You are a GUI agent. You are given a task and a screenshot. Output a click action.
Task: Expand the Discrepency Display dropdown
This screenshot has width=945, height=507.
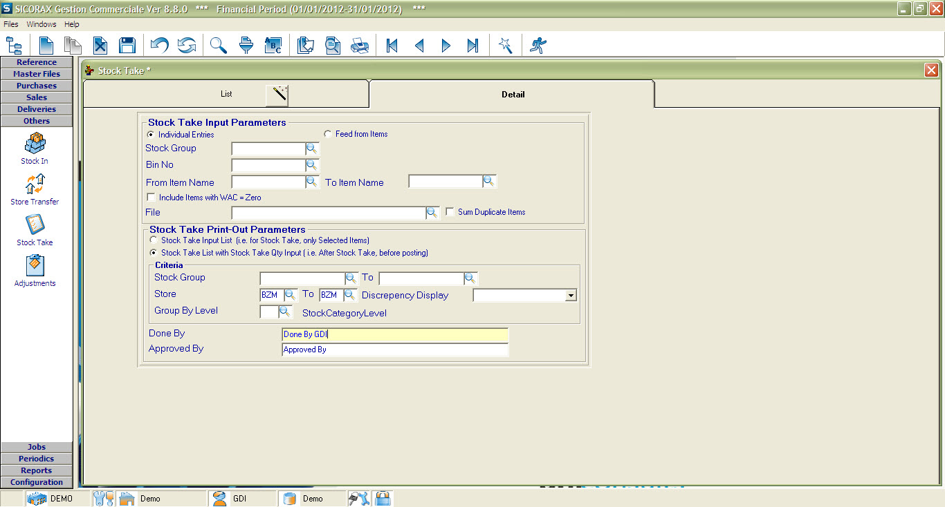[571, 296]
